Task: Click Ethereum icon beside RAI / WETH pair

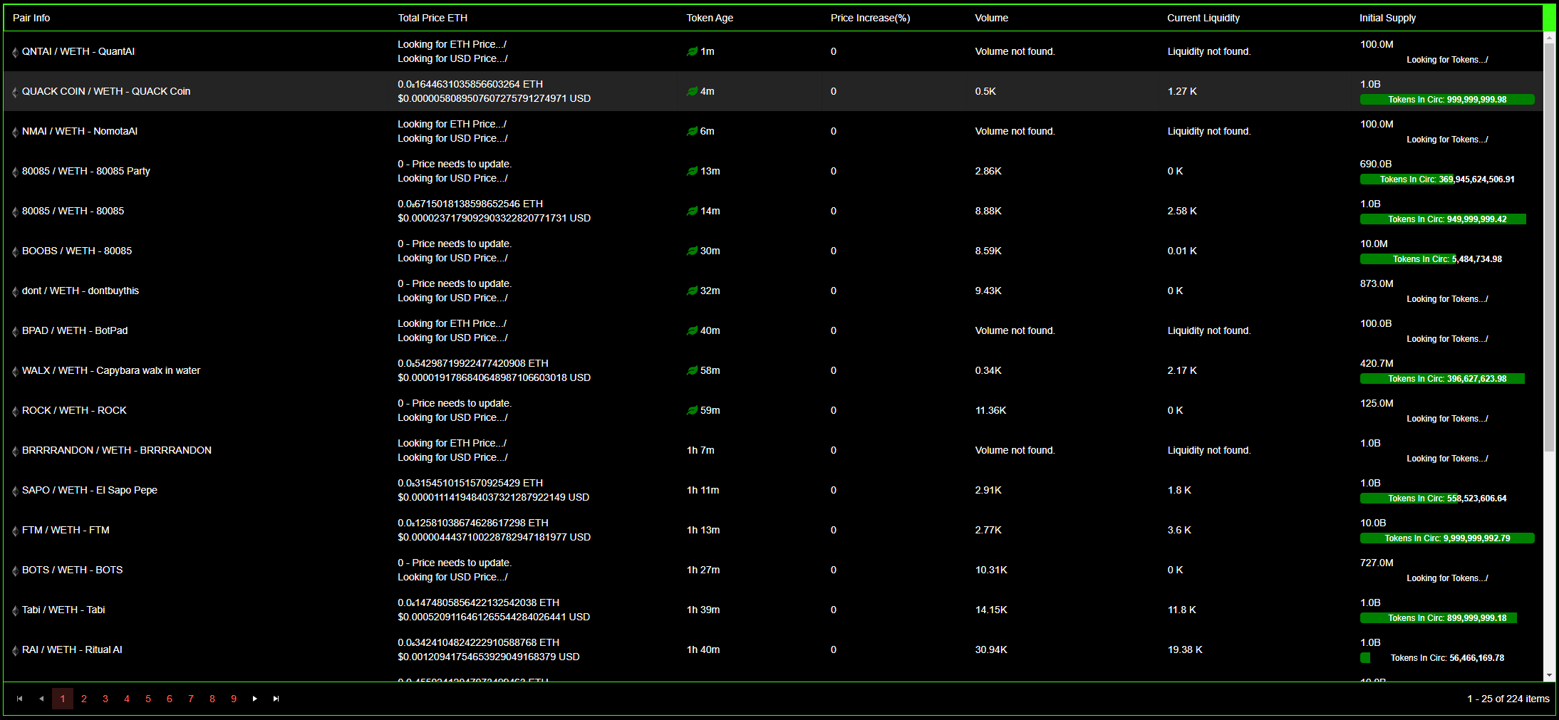Action: point(15,650)
